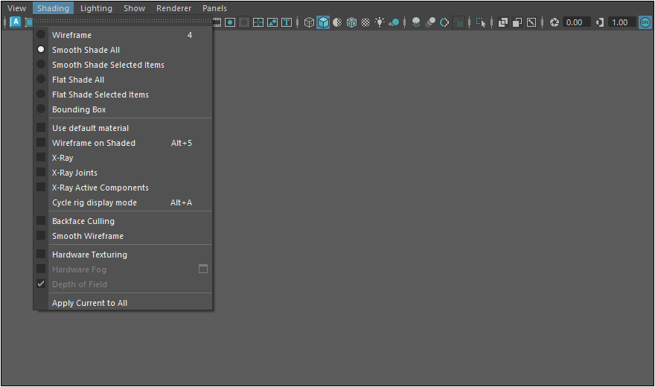The width and height of the screenshot is (655, 387).
Task: Open the Lighting menu
Action: click(96, 8)
